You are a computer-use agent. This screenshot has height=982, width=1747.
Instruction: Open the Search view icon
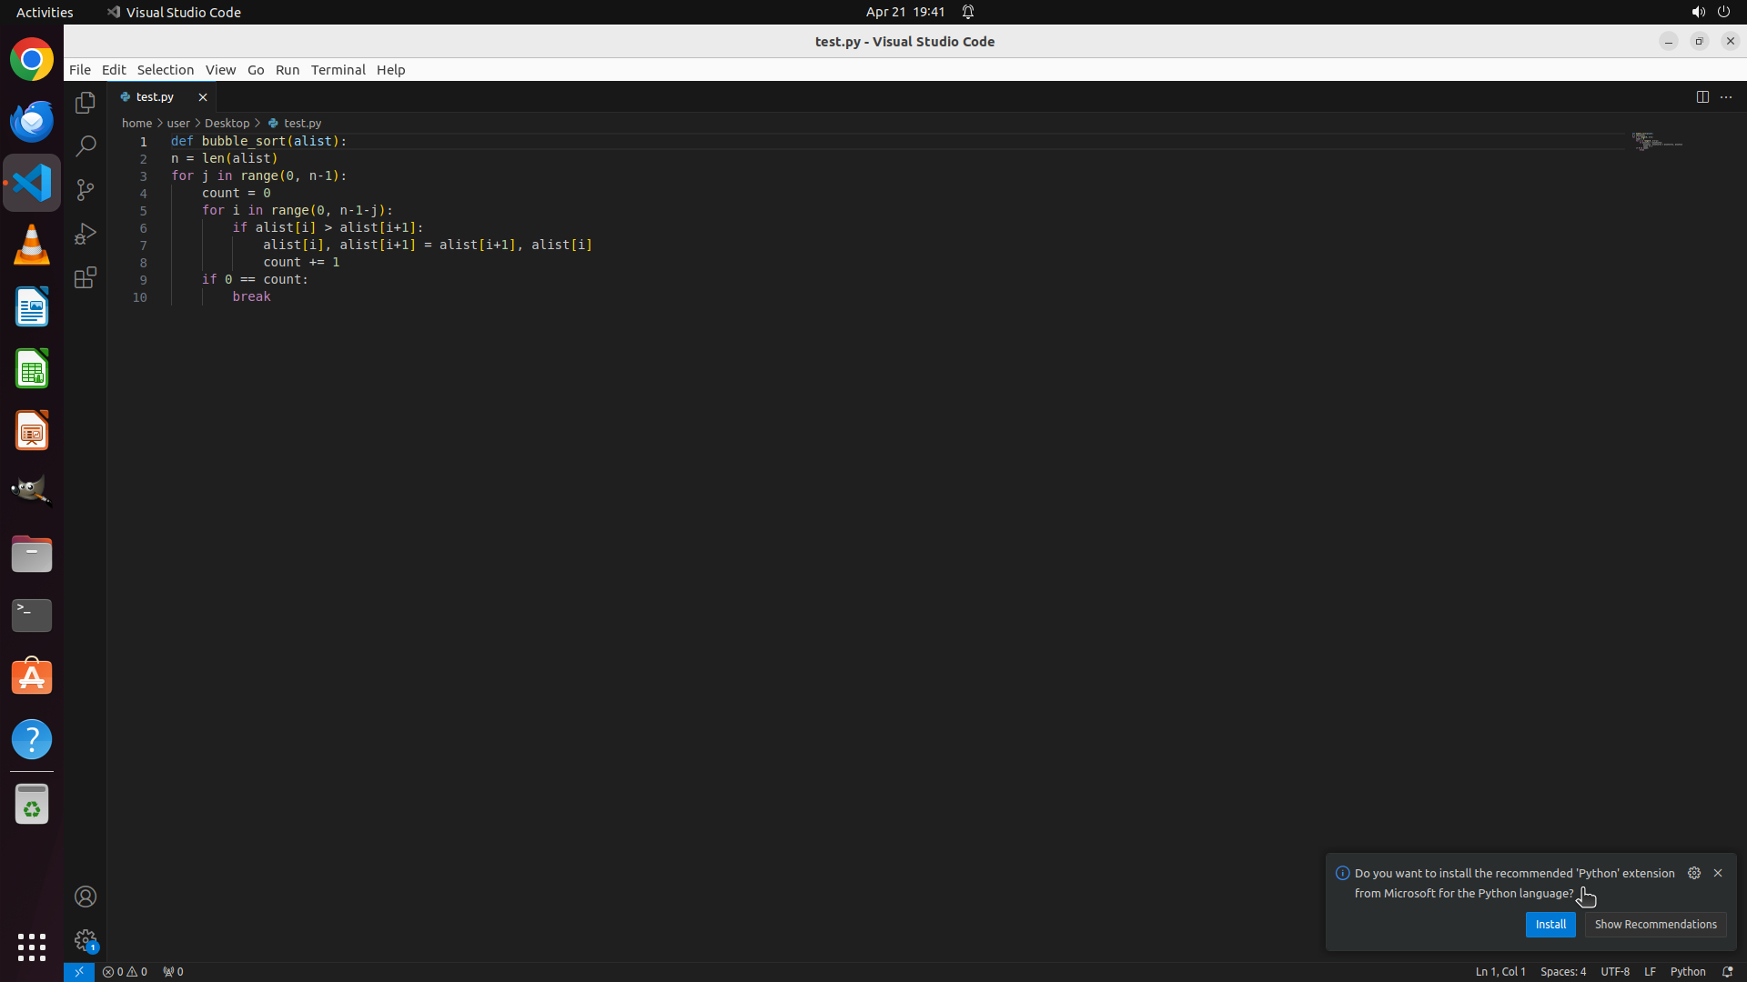tap(86, 146)
